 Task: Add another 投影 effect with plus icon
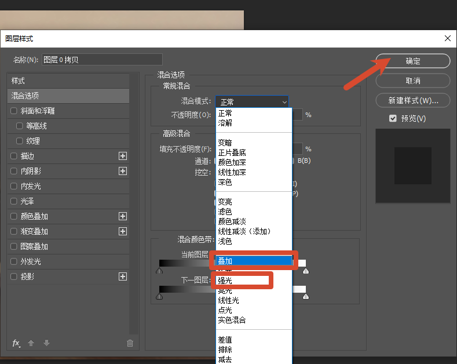pyautogui.click(x=123, y=276)
